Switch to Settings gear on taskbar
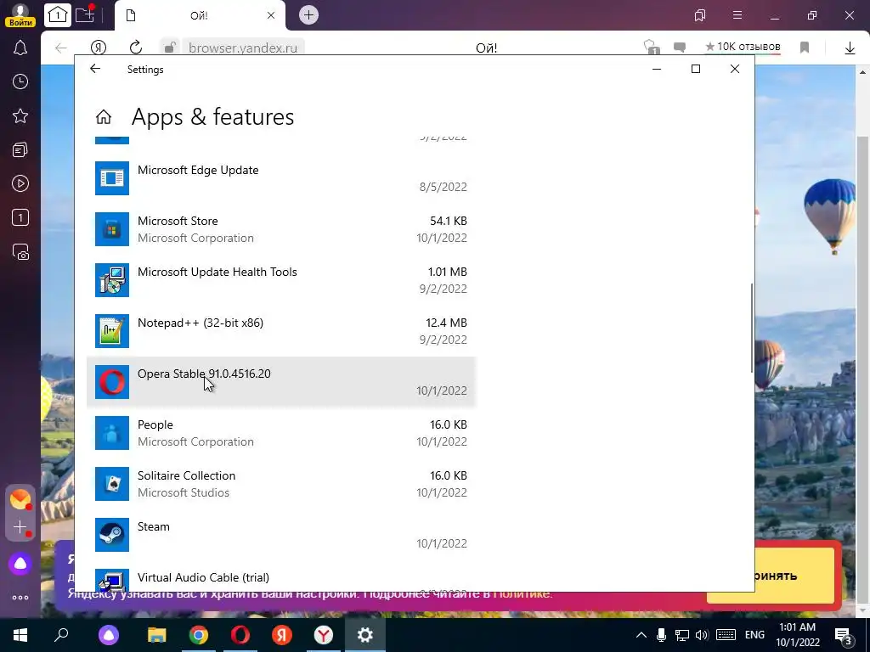 click(365, 635)
